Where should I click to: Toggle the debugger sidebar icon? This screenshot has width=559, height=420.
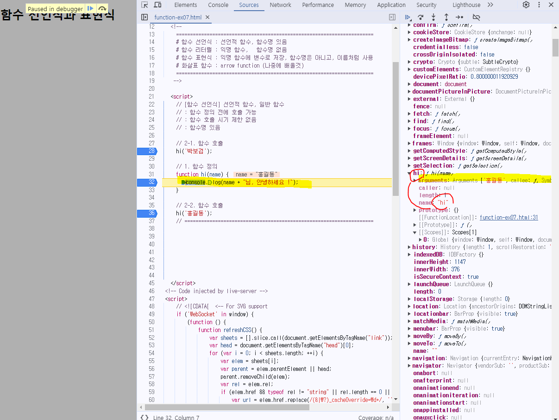point(392,17)
